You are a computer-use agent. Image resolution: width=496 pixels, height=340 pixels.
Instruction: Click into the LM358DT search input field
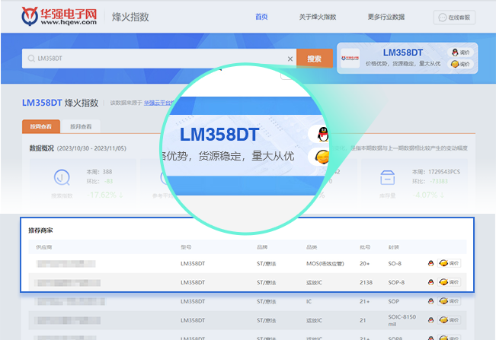pos(152,59)
